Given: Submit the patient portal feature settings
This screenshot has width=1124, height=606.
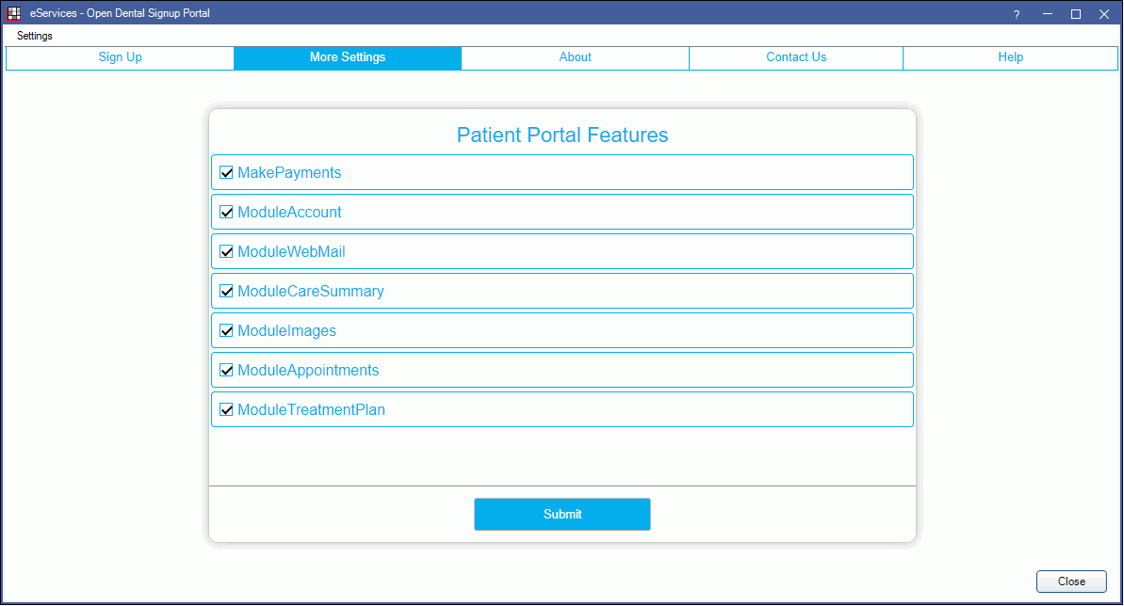Looking at the screenshot, I should 562,515.
